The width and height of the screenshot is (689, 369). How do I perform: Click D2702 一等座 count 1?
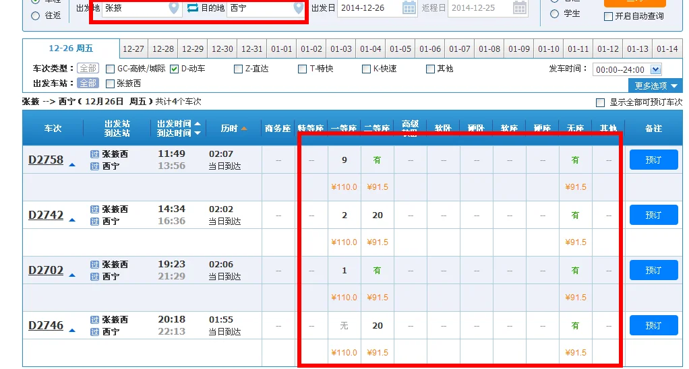click(344, 271)
